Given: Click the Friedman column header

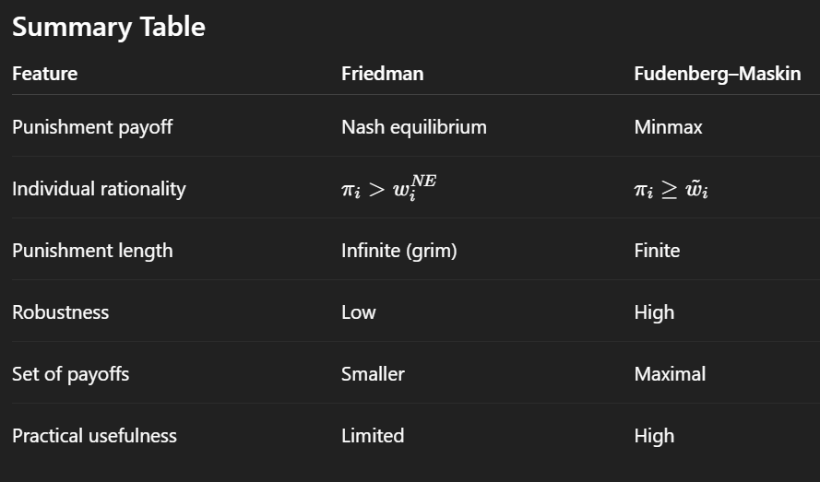Looking at the screenshot, I should pos(382,74).
